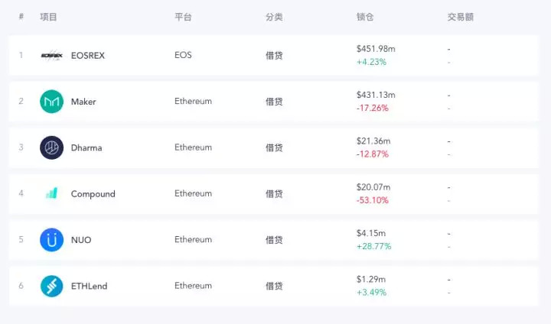Click the Compound bar-chart logo icon
This screenshot has height=324, width=551.
[x=51, y=193]
